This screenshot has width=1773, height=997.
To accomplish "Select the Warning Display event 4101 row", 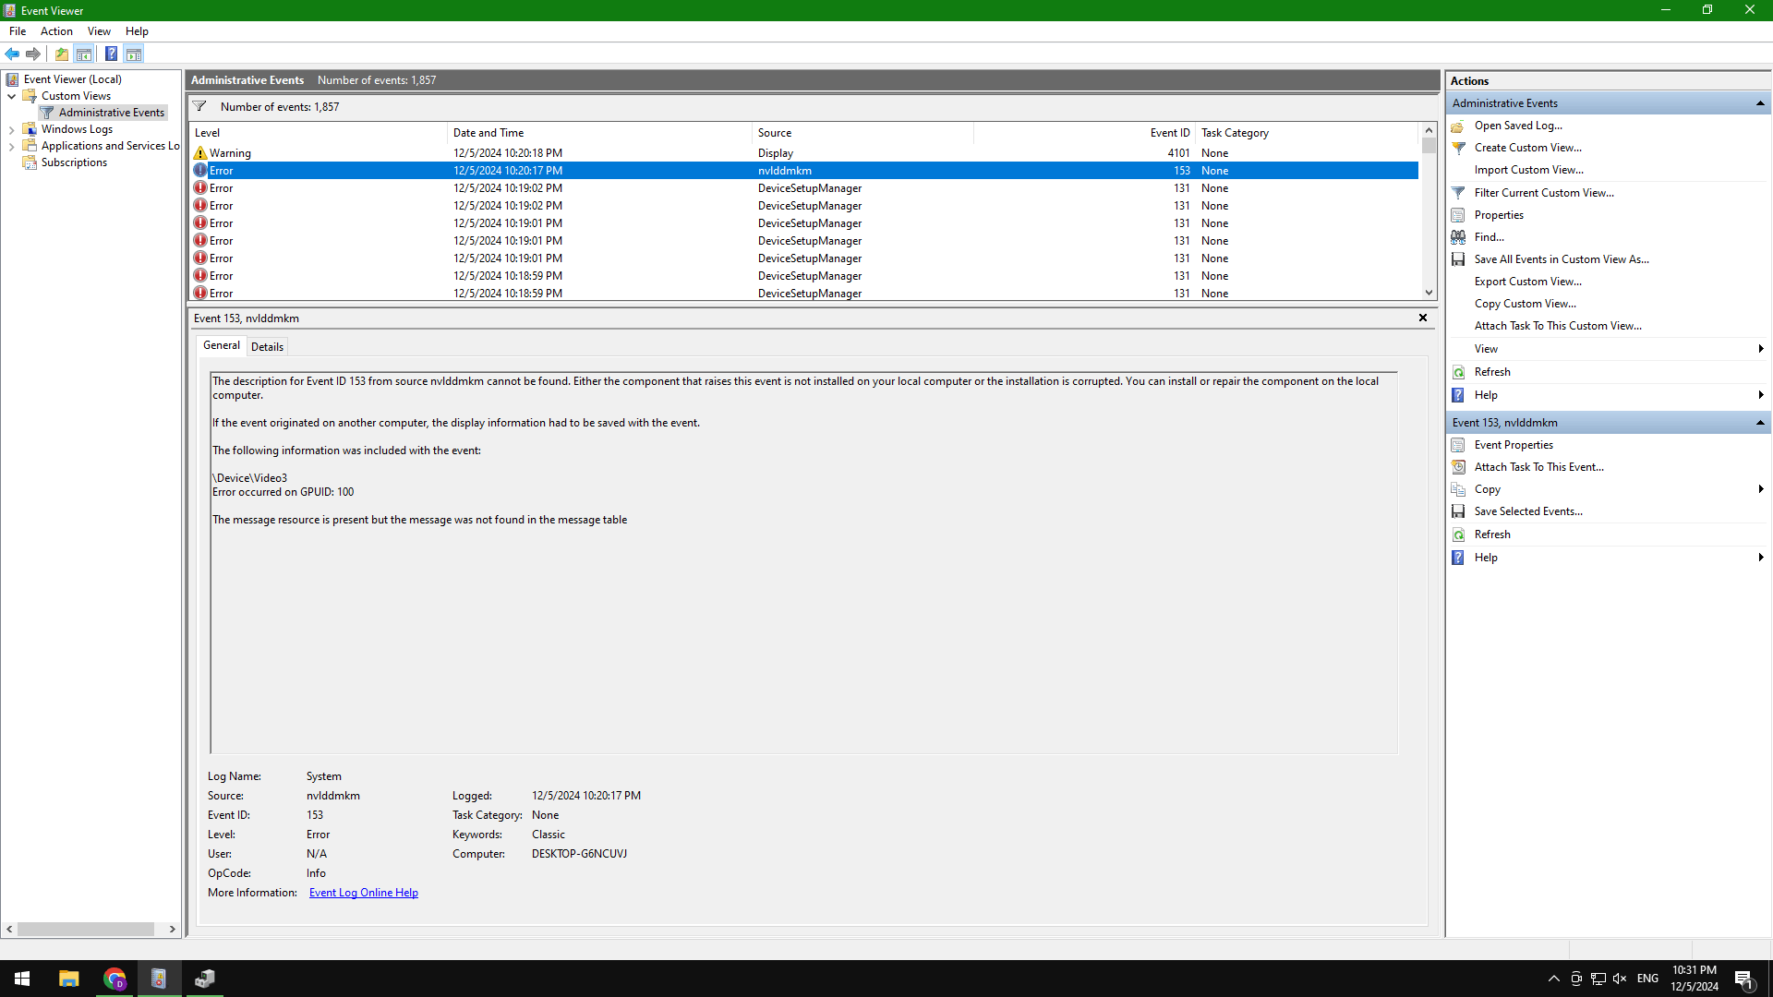I will tap(803, 153).
